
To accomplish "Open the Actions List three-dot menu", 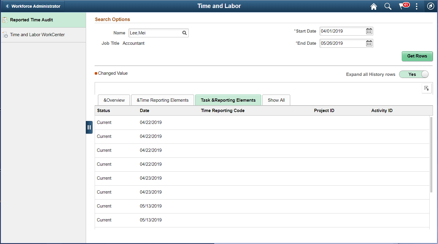I will (x=416, y=6).
